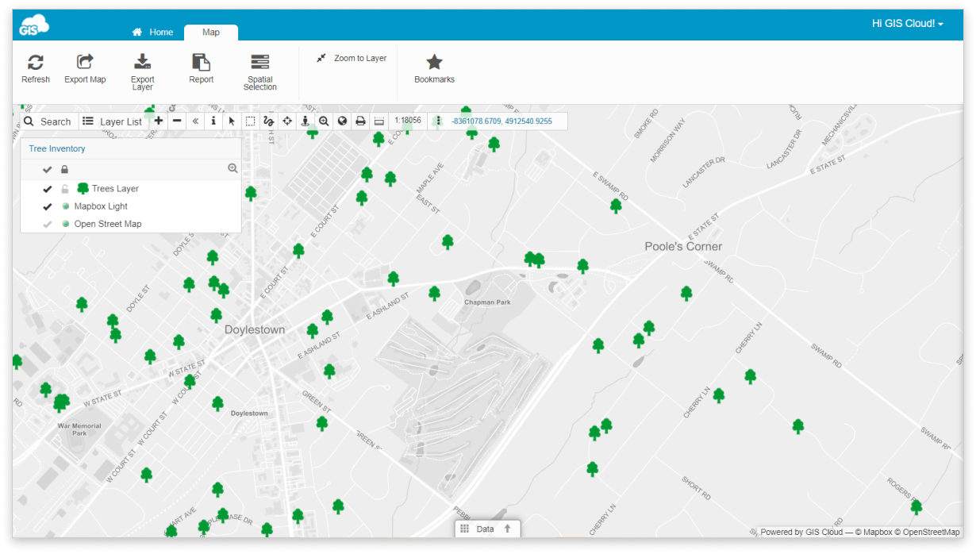Open the toolbar overflow dots menu
976x554 pixels.
point(439,121)
